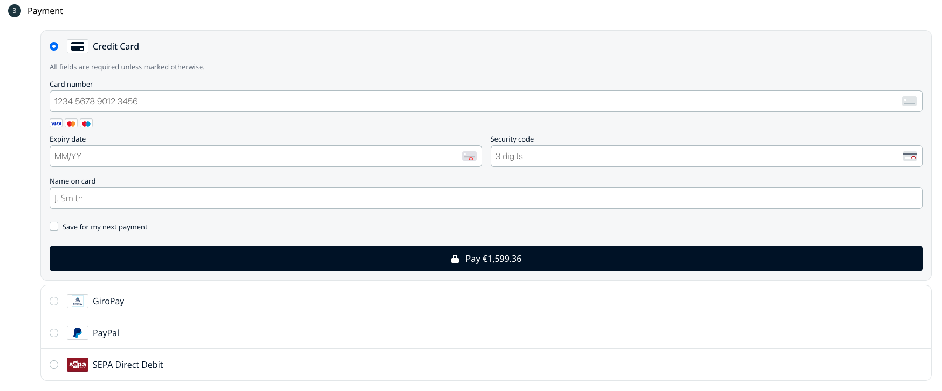Select the Credit Card radio button
Image resolution: width=942 pixels, height=391 pixels.
tap(54, 46)
